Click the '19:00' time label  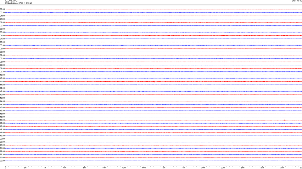click(2, 133)
